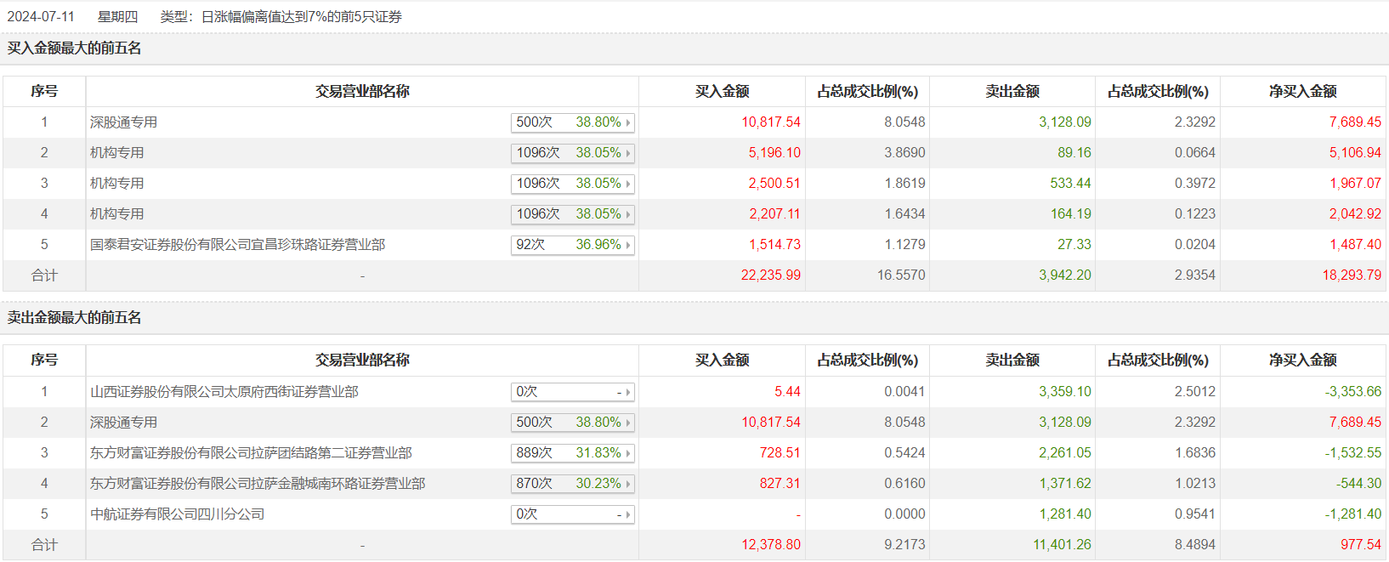Open 机构专用 link with buy amount 2,207.11
The image size is (1389, 562).
tap(116, 214)
